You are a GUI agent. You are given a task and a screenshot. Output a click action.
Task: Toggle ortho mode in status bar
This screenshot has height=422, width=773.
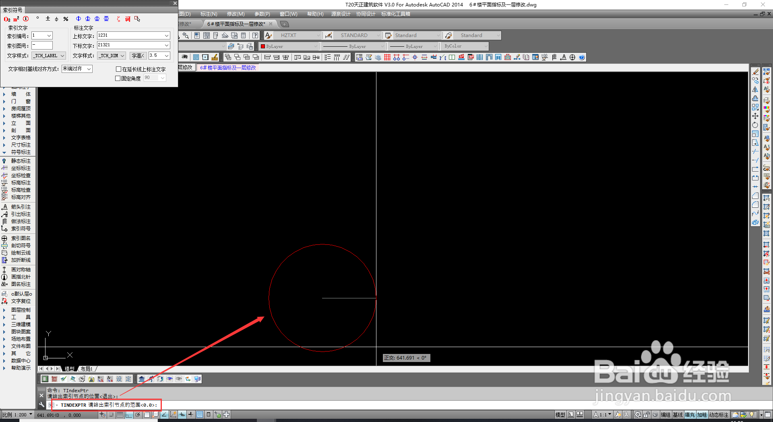[x=129, y=415]
